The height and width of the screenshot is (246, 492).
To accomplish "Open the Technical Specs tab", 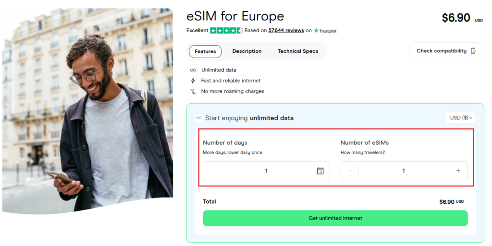I will [298, 51].
